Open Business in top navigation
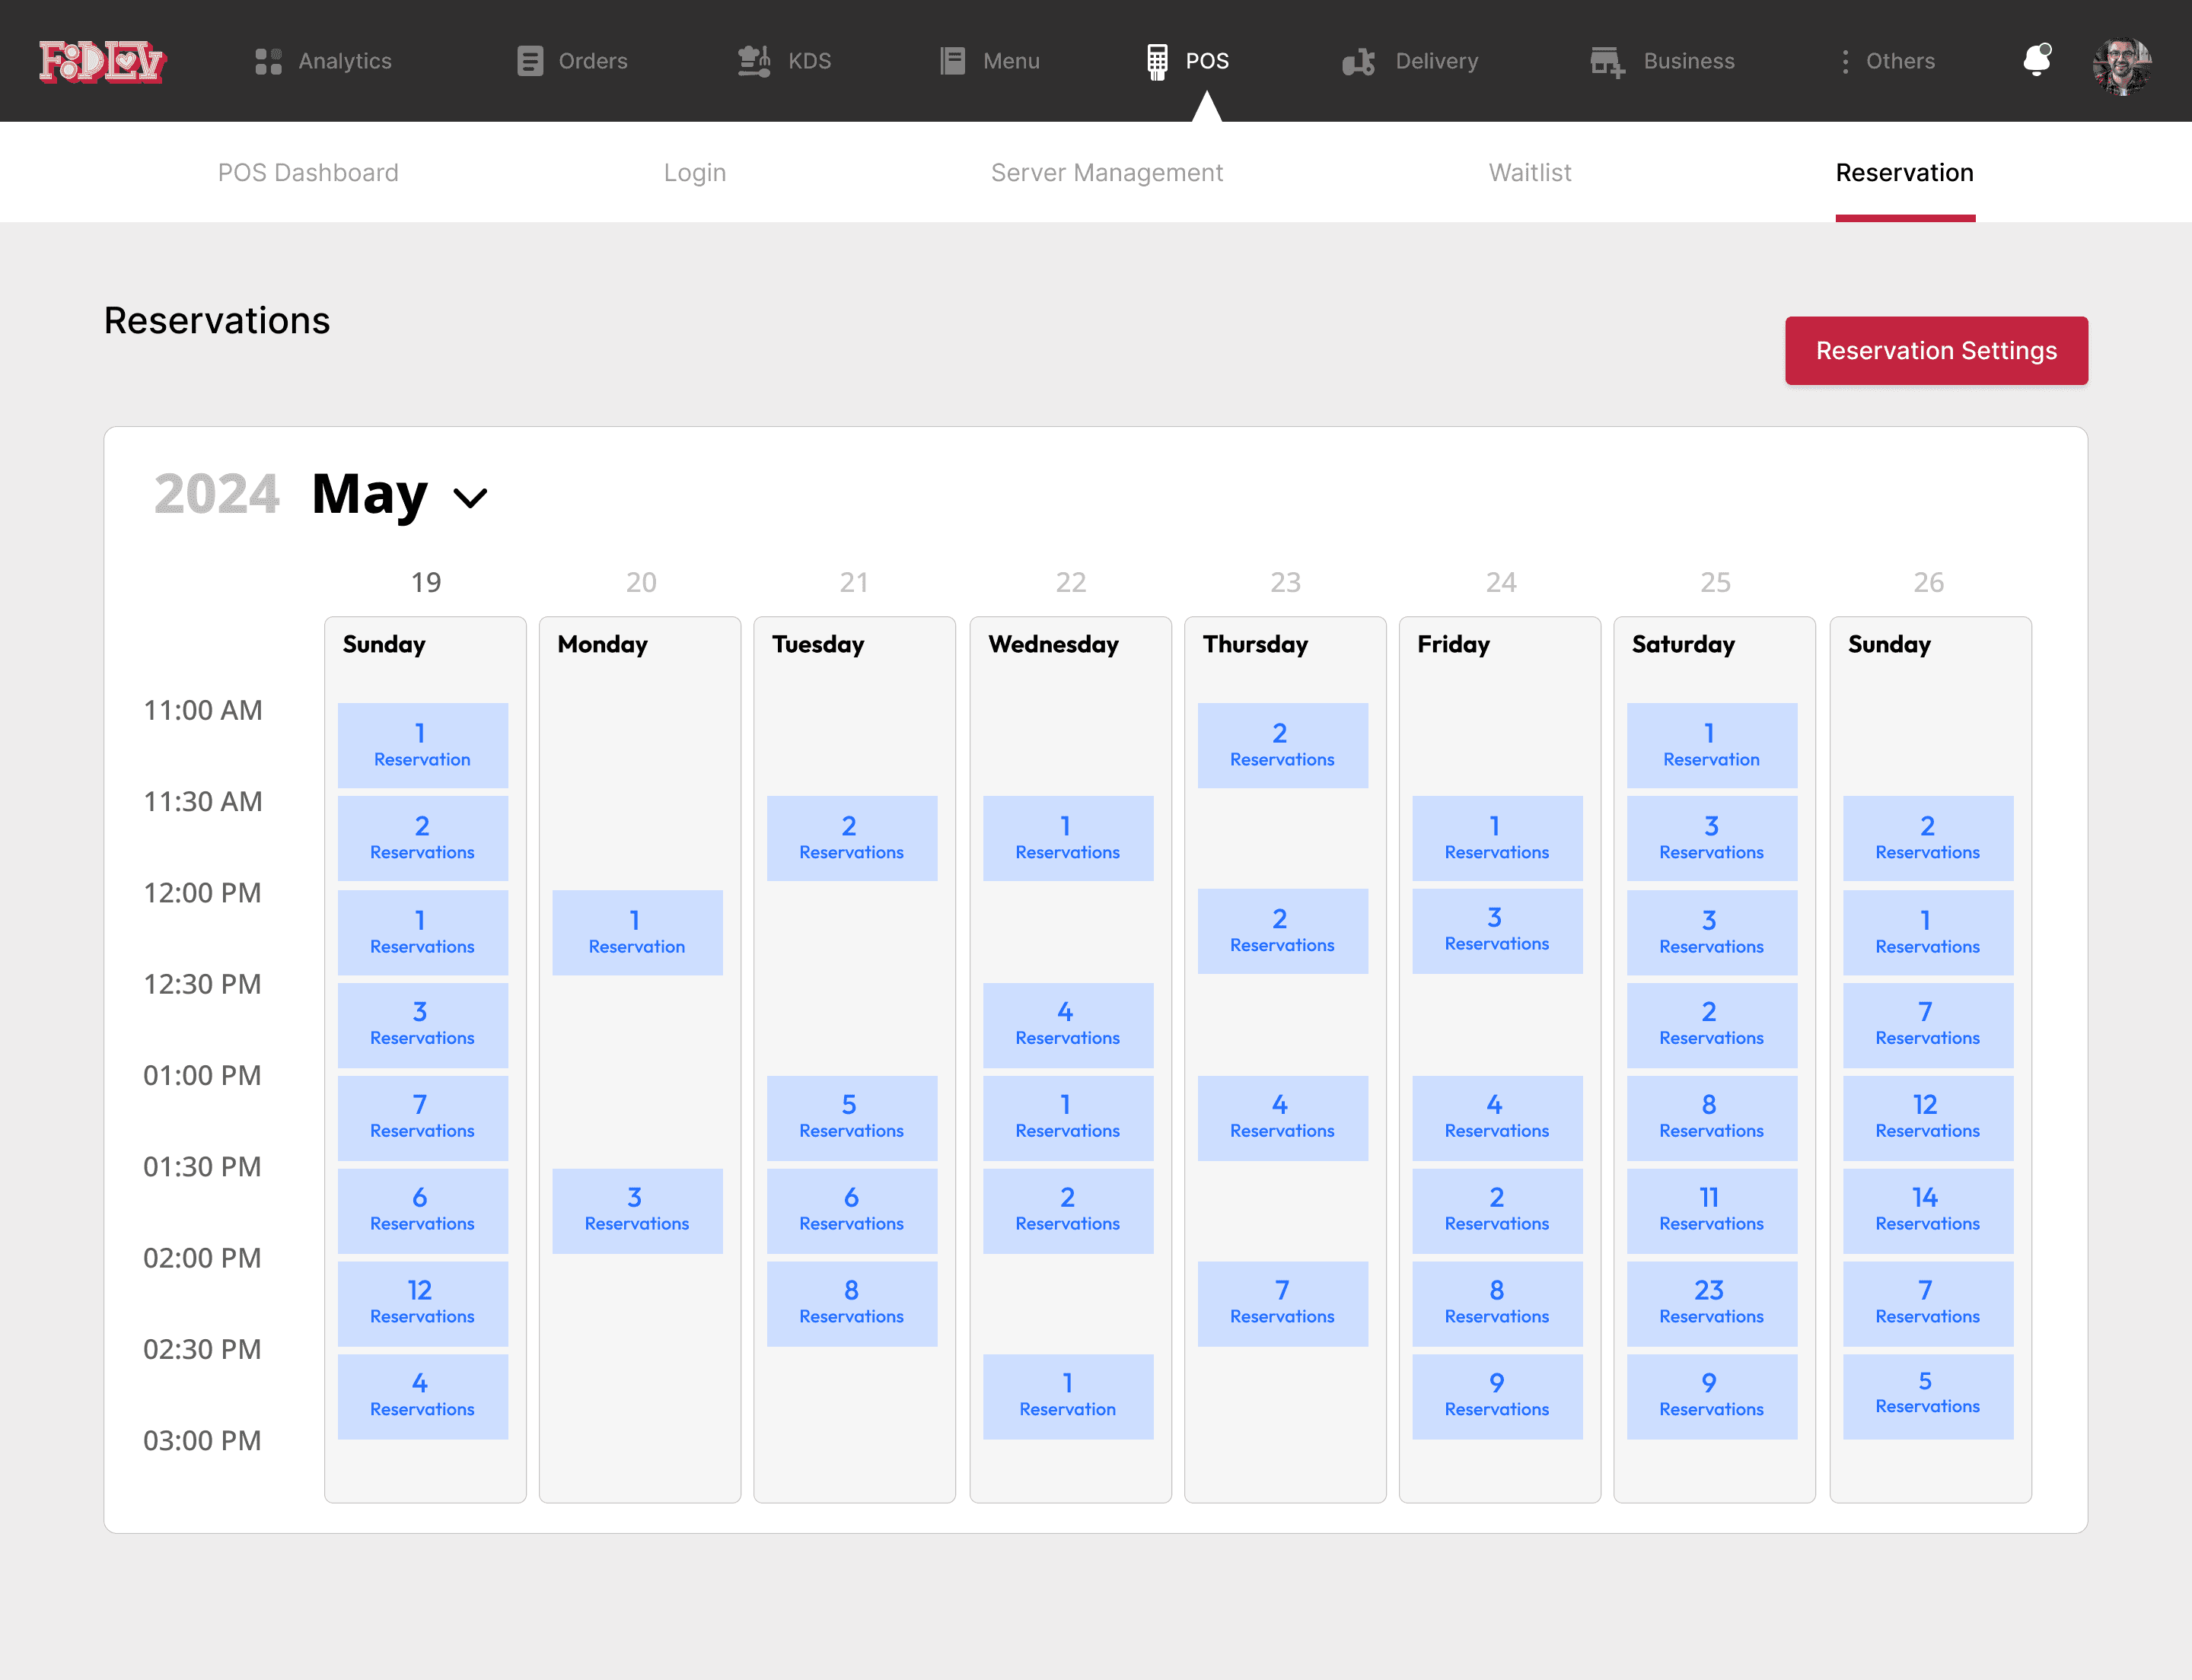 (1689, 61)
